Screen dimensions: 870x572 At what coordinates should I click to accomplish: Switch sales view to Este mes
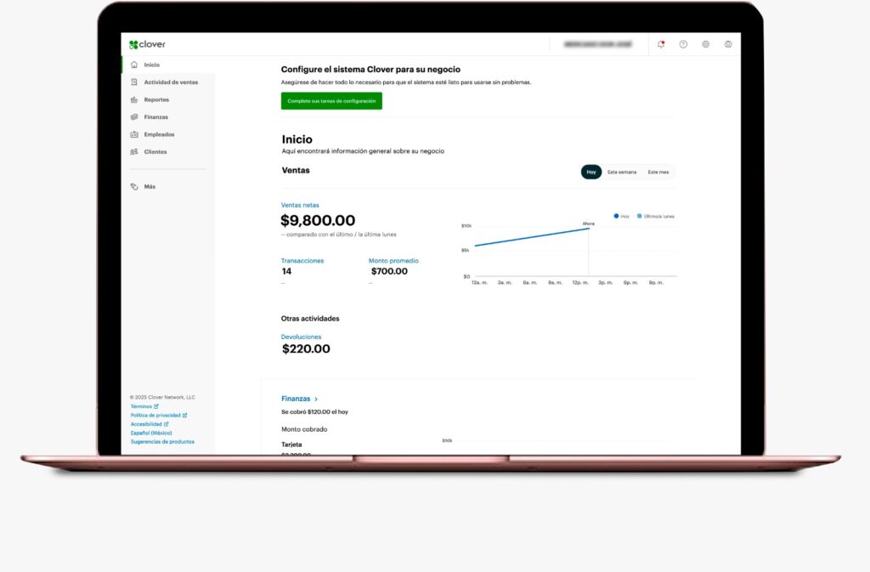coord(658,172)
